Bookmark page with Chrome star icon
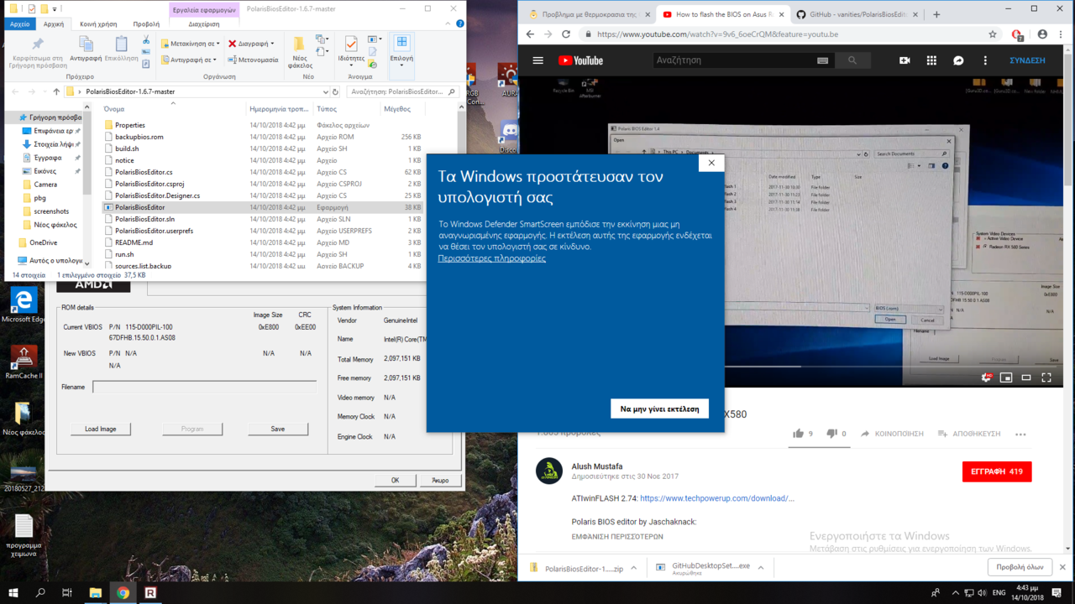Viewport: 1075px width, 604px height. (x=993, y=34)
